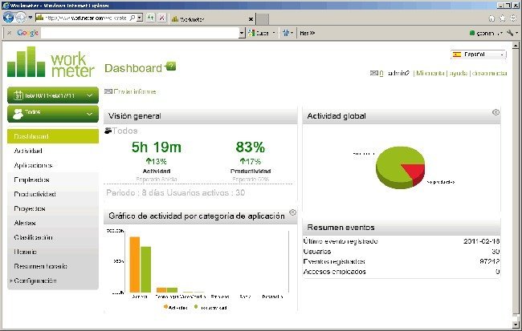
Task: Close the Gráfico de actividad panel
Action: (292, 213)
